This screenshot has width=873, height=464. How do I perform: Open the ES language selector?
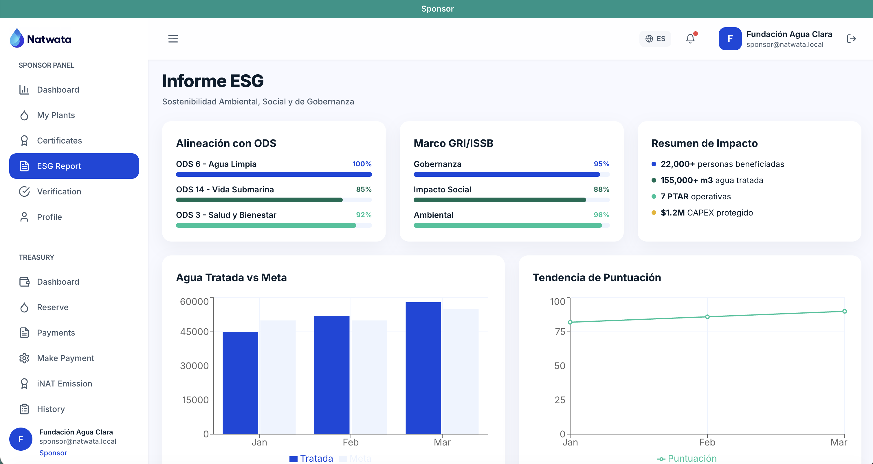click(655, 38)
